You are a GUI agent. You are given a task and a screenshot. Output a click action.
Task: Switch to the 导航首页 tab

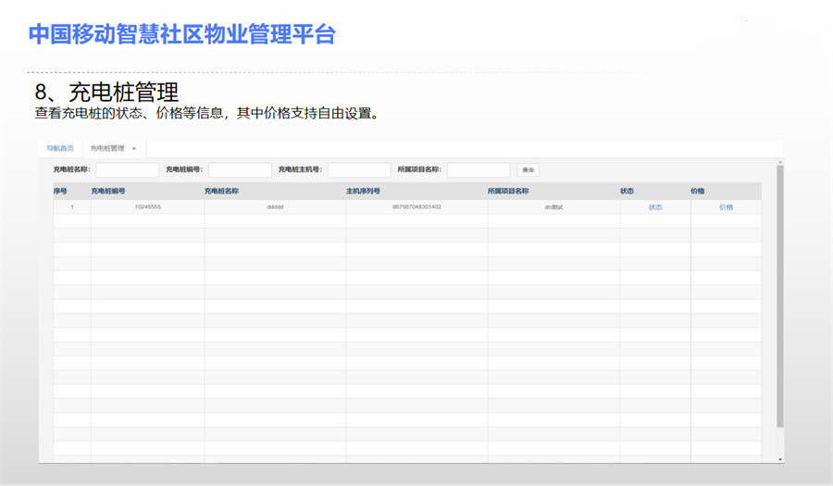point(60,148)
